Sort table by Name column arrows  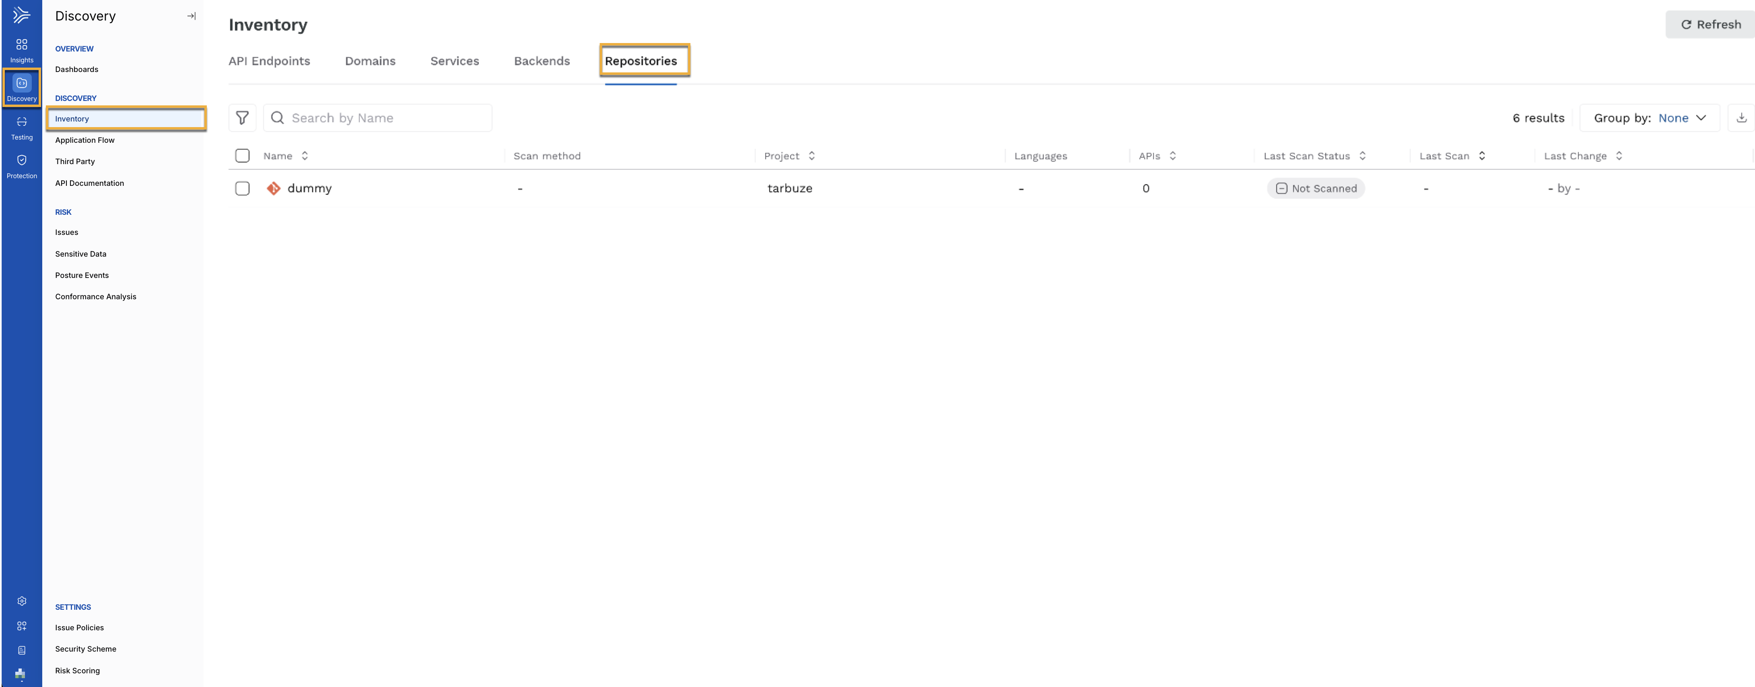tap(305, 156)
